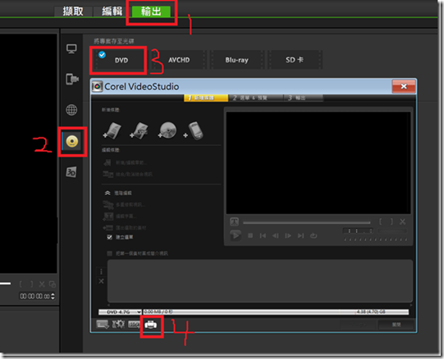This screenshot has width=444, height=359.
Task: Click the media list info icon
Action: pos(101,272)
